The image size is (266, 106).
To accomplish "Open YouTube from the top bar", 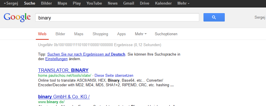I will point(94,3).
